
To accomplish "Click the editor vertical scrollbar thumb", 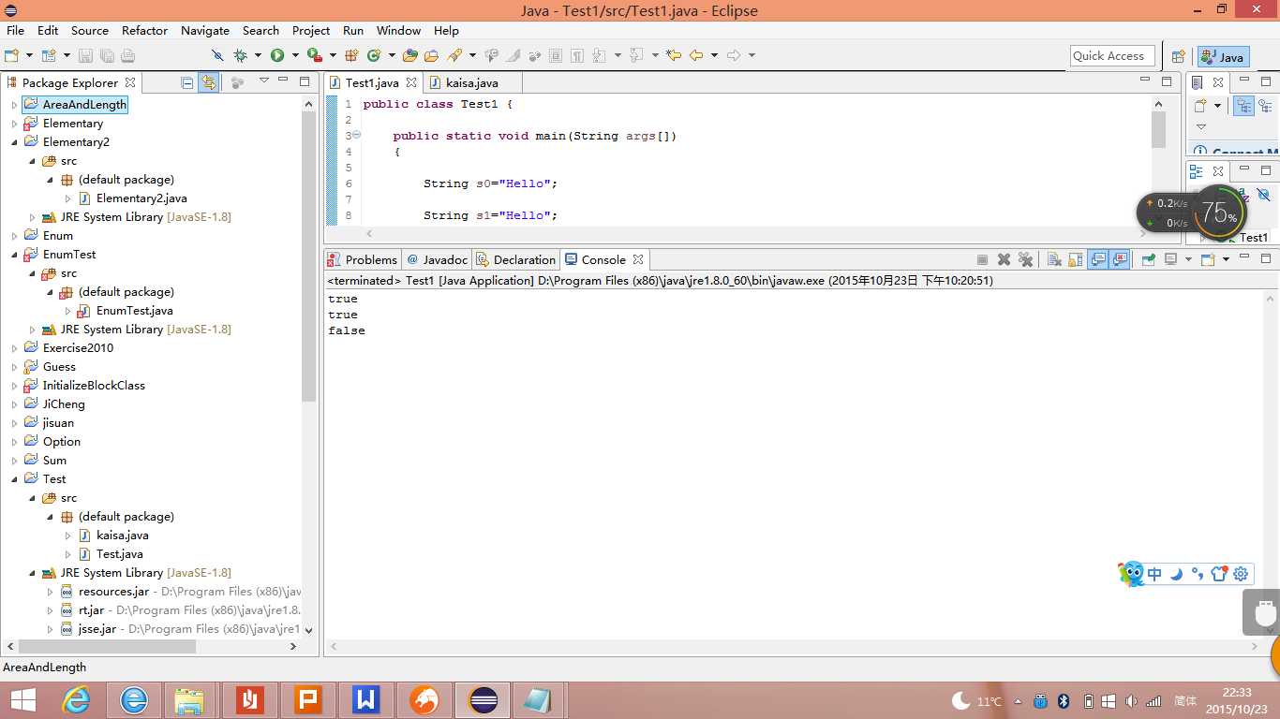I will 1158,129.
